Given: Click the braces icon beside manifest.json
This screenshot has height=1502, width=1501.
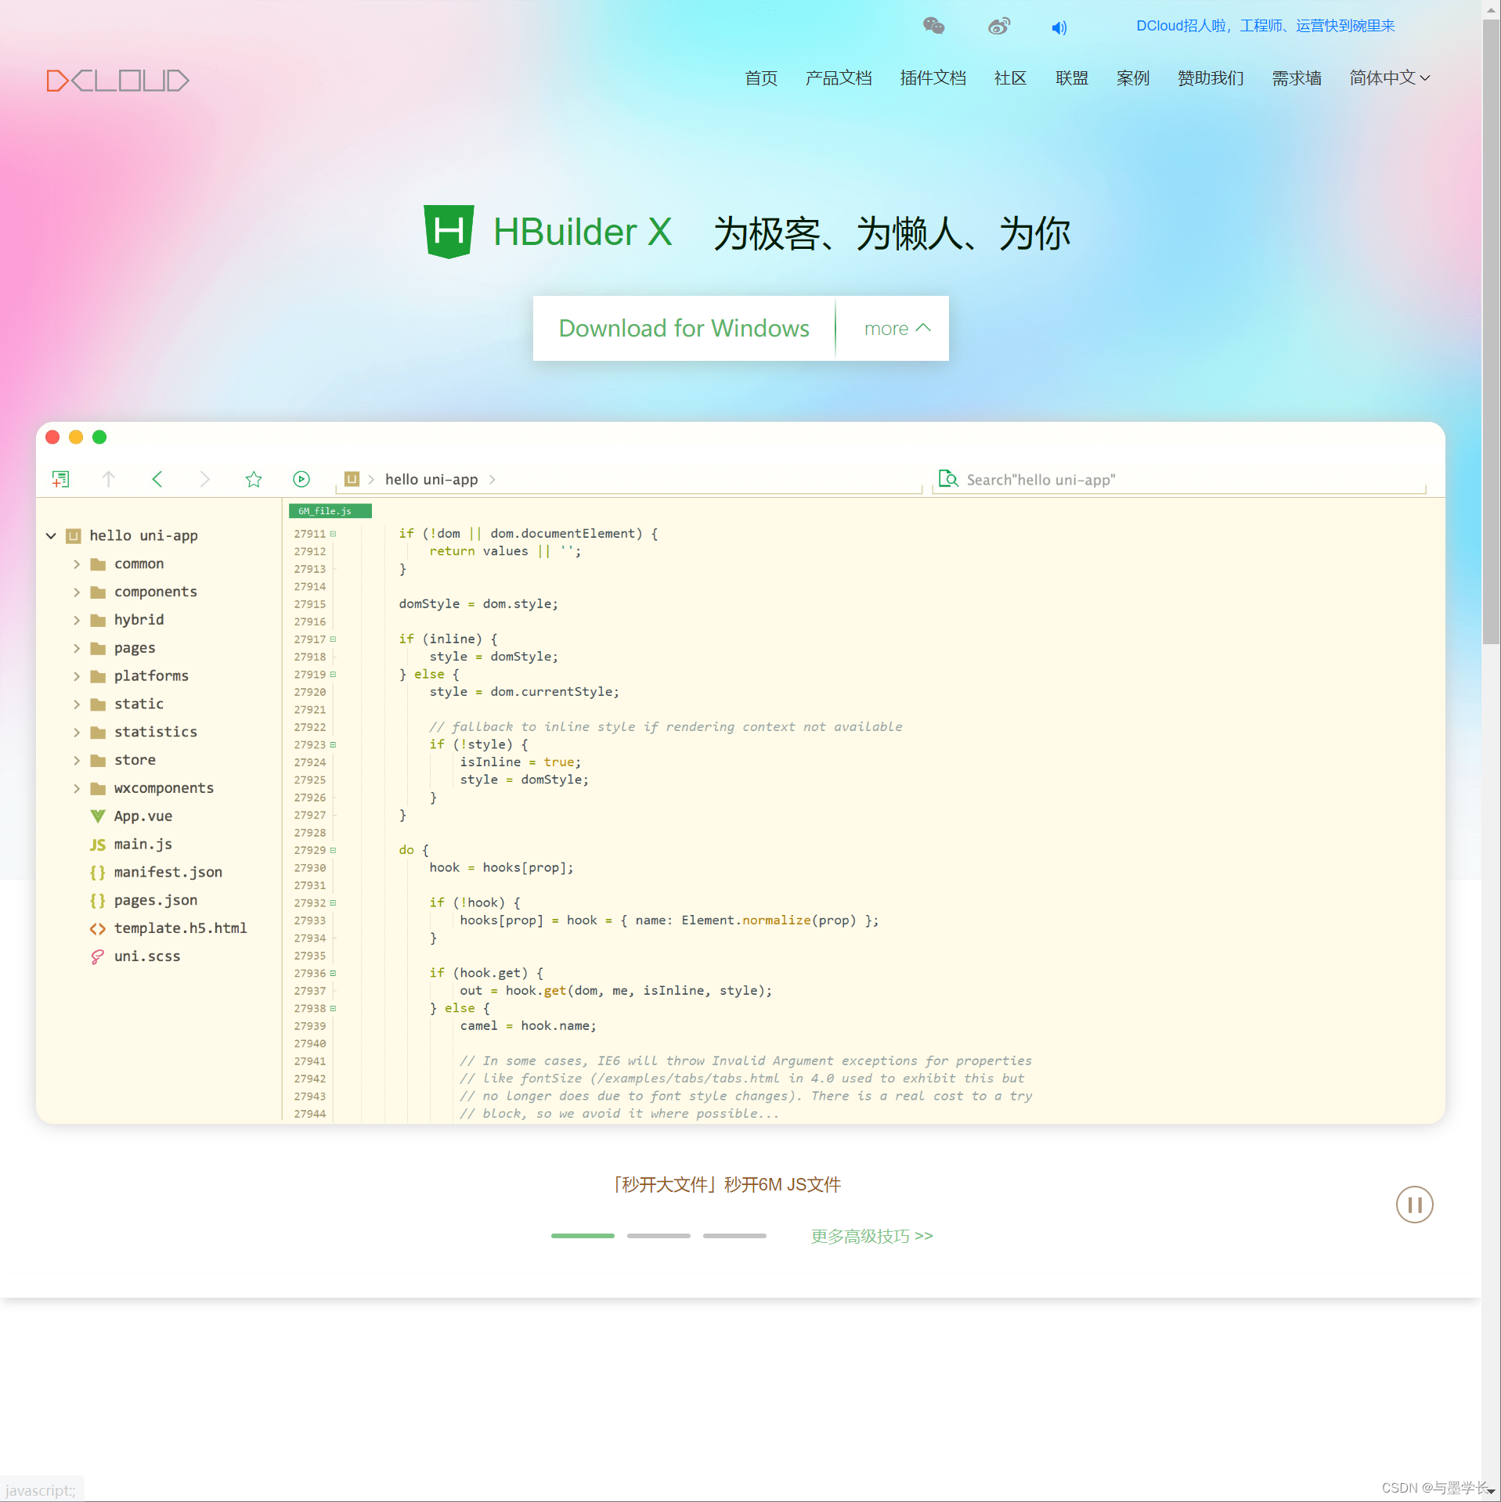Looking at the screenshot, I should click(x=98, y=873).
